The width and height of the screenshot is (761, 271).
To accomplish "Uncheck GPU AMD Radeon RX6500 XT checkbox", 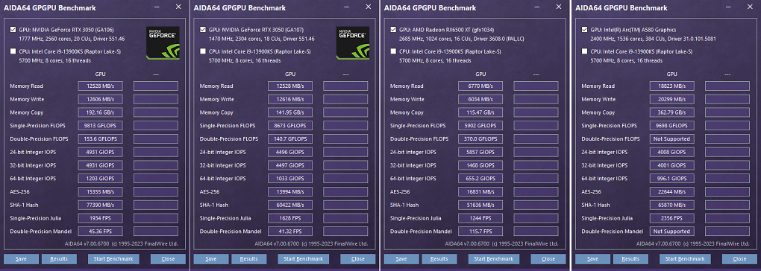I will [x=393, y=30].
